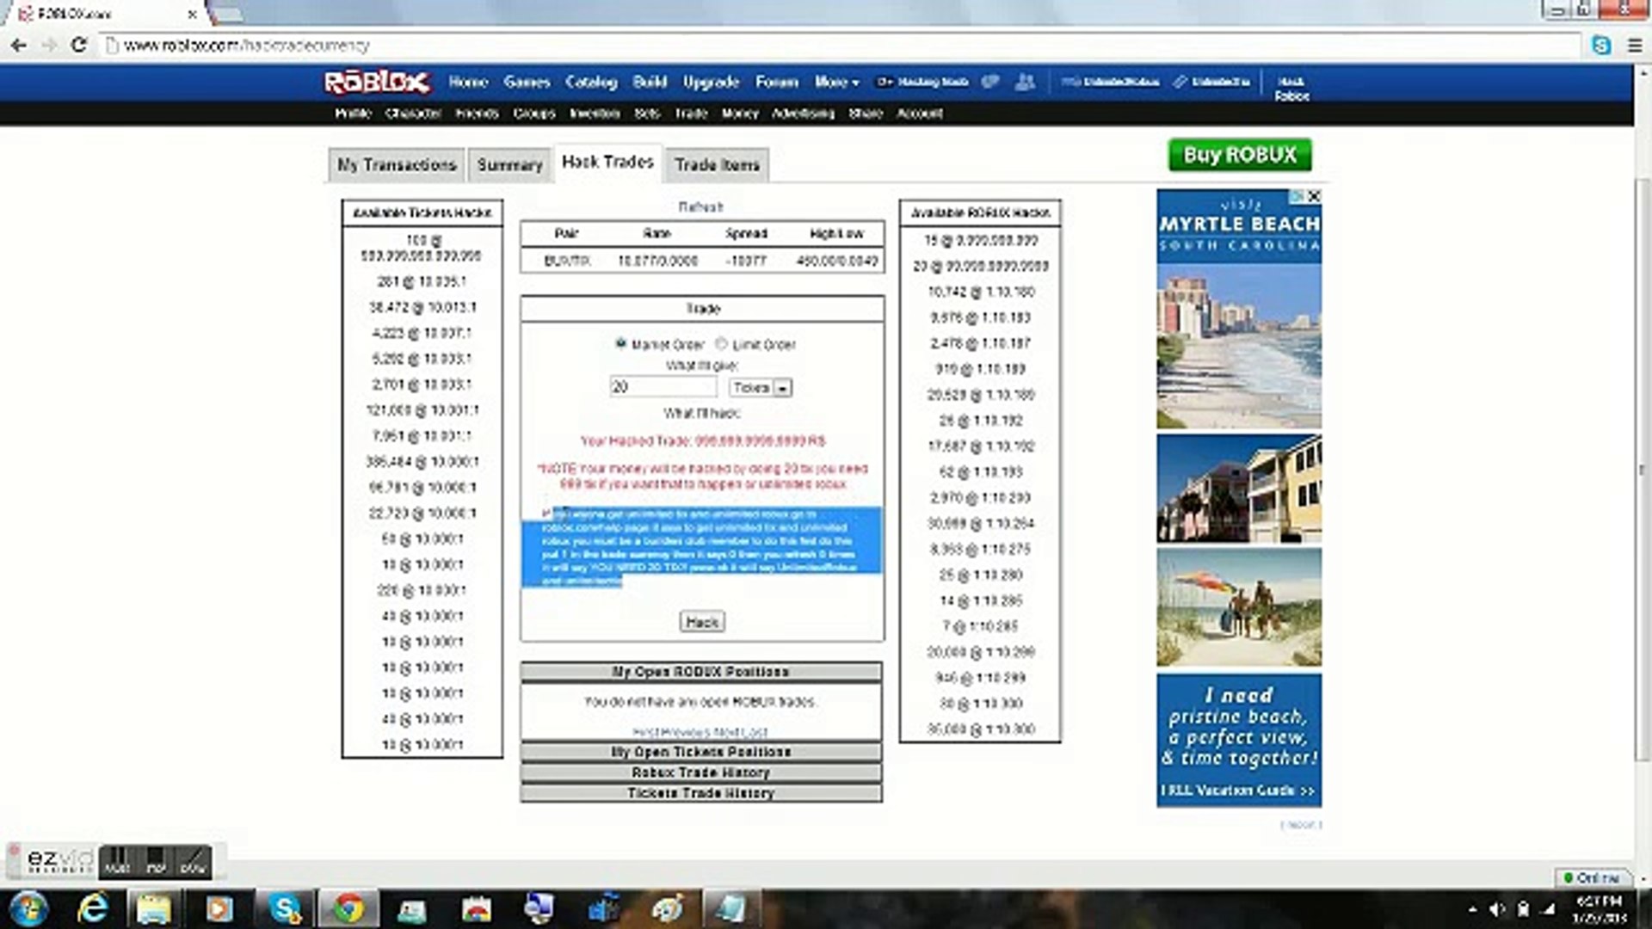The height and width of the screenshot is (929, 1652).
Task: Select the Limit Order radio button
Action: (x=722, y=343)
